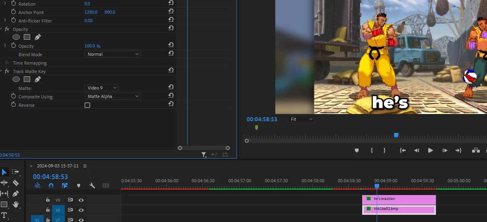487x222 pixels.
Task: Open the Matte Video 9 dropdown
Action: click(101, 88)
